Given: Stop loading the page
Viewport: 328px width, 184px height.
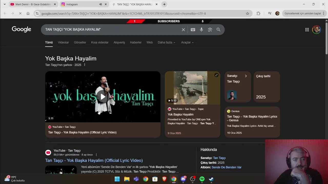Looking at the screenshot, I should click(20, 14).
